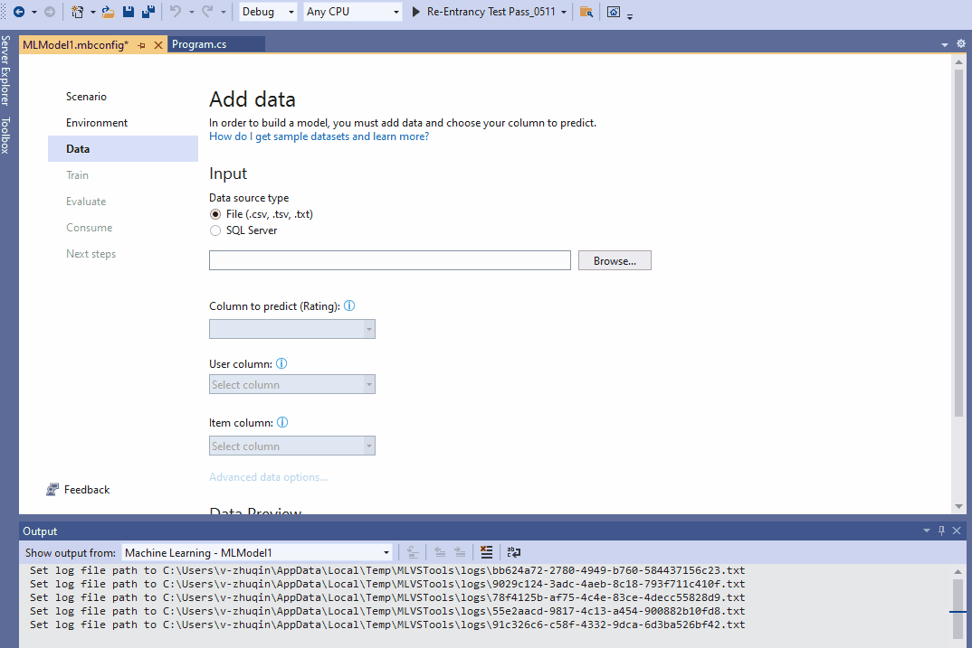Open the Scenario step in sidebar

[84, 96]
